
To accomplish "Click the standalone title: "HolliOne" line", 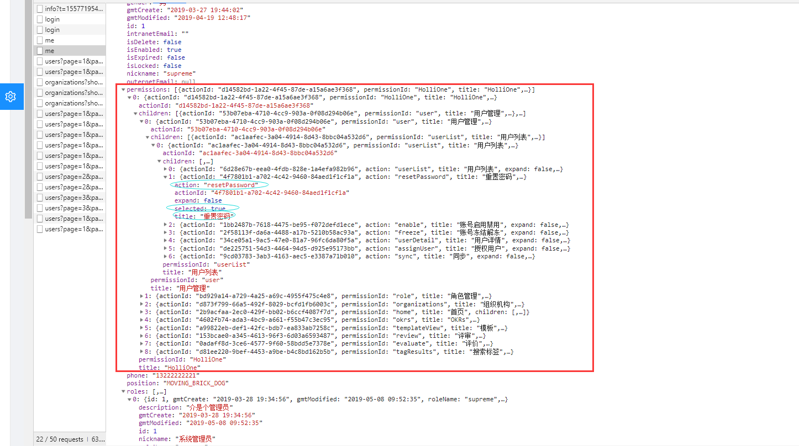I will (x=170, y=368).
